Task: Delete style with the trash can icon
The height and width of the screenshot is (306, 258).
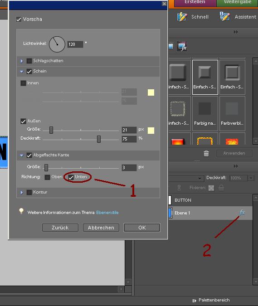Action: coord(206,153)
